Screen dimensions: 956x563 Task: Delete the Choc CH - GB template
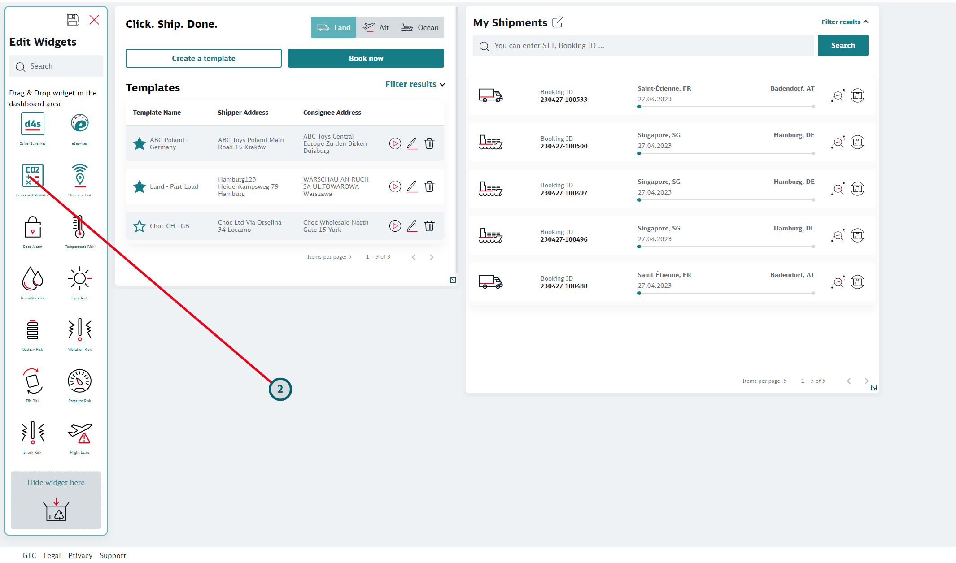(429, 226)
